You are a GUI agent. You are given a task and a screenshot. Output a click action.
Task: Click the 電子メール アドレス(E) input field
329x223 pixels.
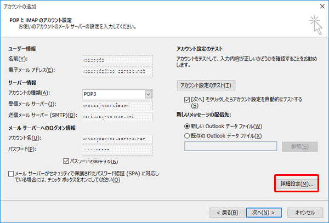pyautogui.click(x=117, y=71)
